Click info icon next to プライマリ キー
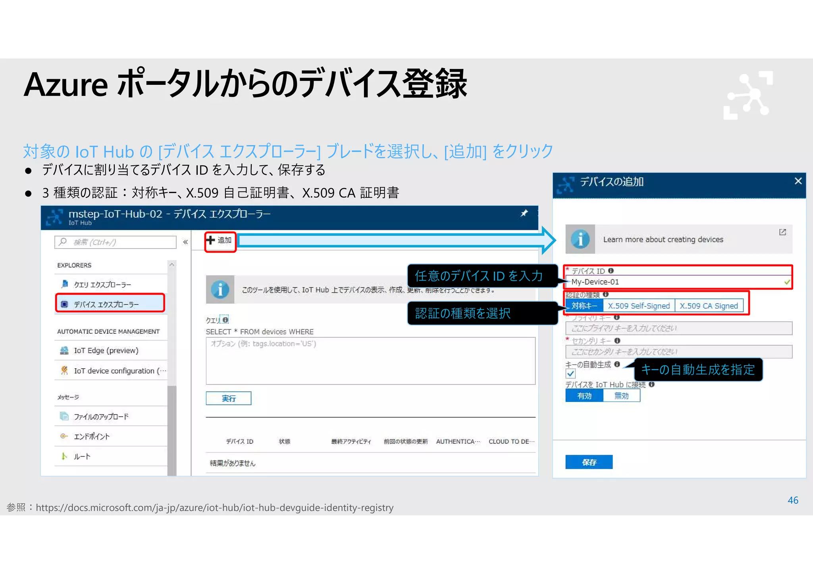The image size is (813, 574). [616, 318]
